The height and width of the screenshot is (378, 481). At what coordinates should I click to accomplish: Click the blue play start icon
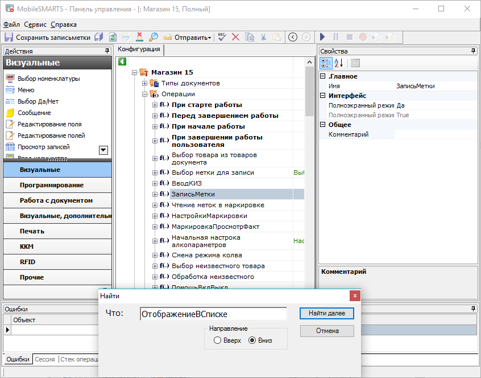[322, 37]
